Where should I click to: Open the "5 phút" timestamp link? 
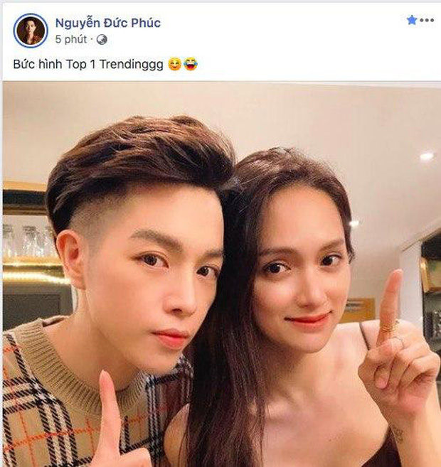tap(71, 39)
